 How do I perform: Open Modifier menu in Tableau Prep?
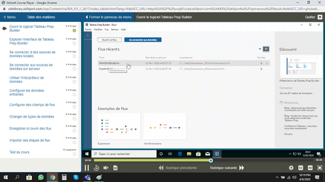(x=98, y=30)
